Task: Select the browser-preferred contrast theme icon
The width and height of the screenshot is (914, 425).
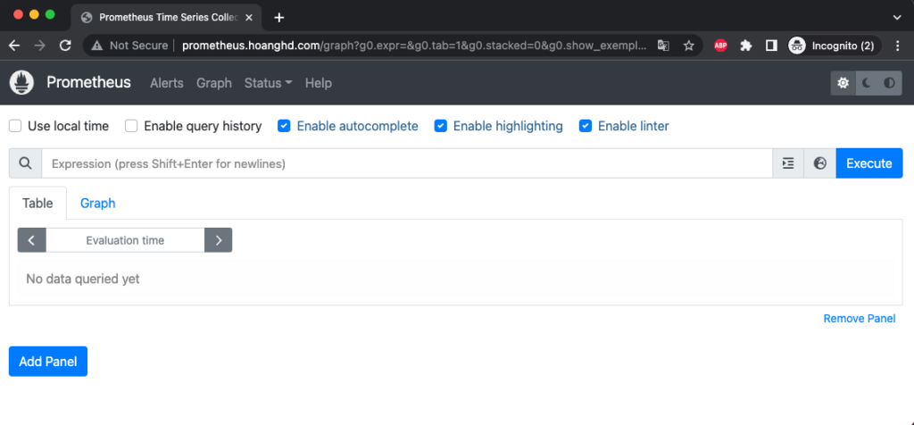Action: coord(890,83)
